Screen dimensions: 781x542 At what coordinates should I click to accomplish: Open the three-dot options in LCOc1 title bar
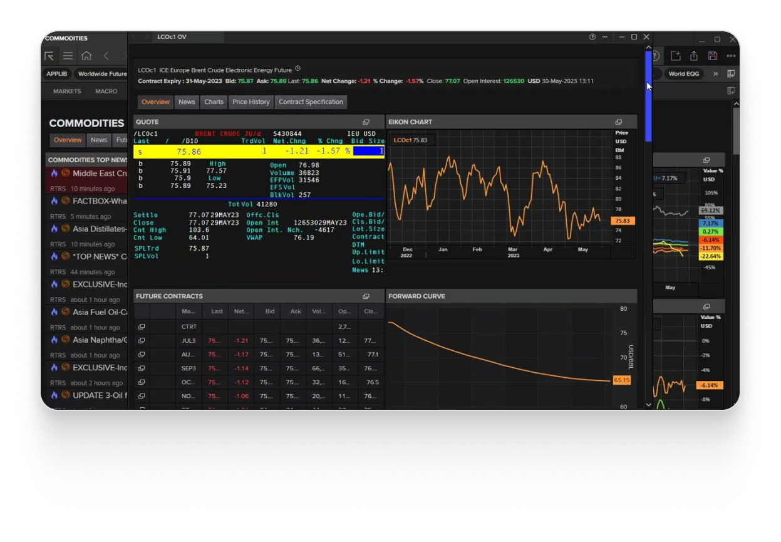(605, 37)
